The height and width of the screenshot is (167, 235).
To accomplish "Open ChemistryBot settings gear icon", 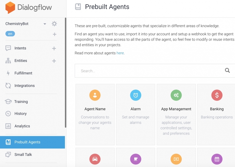I will tap(54, 24).
